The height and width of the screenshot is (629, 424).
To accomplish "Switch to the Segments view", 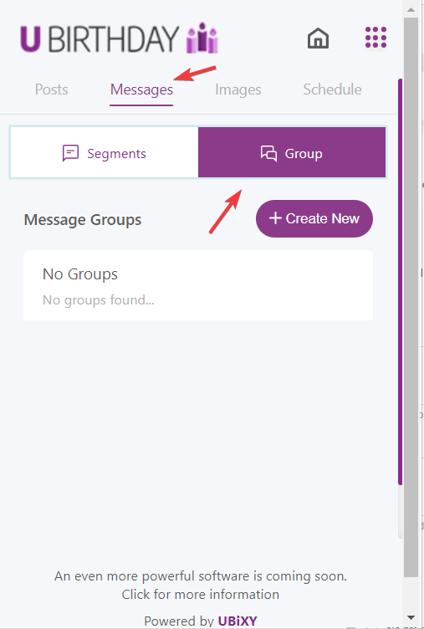I will pyautogui.click(x=105, y=152).
